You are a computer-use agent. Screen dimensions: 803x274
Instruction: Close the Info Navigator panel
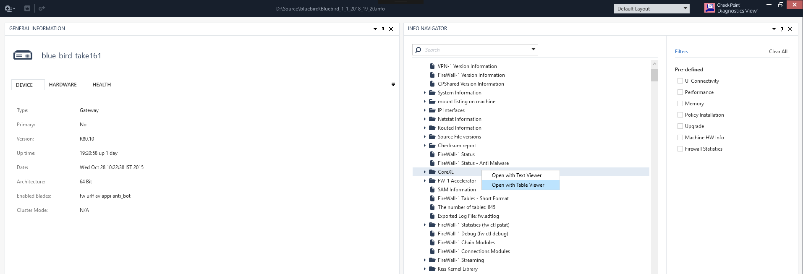(x=790, y=29)
